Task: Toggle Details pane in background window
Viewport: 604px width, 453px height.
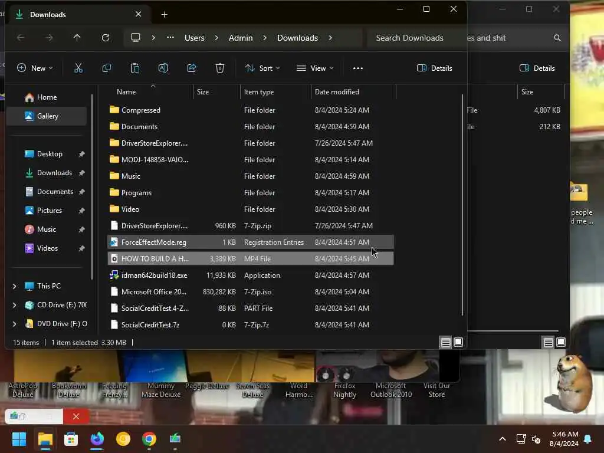Action: point(537,68)
